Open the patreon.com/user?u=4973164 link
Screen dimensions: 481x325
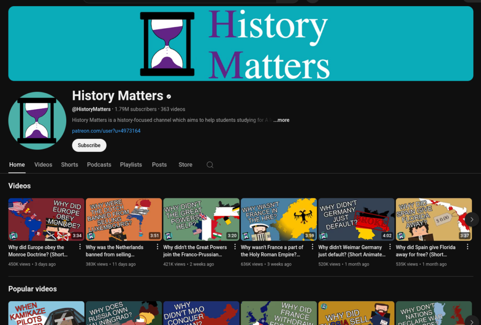pos(106,131)
